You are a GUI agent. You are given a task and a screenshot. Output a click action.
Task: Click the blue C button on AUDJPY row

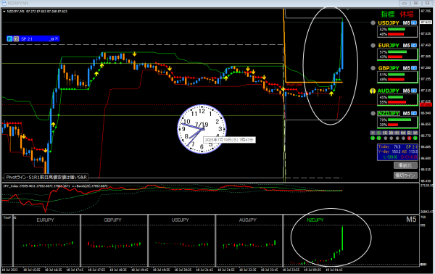coord(414,91)
